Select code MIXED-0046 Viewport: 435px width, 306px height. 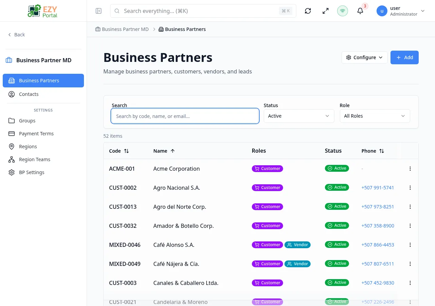pos(125,245)
